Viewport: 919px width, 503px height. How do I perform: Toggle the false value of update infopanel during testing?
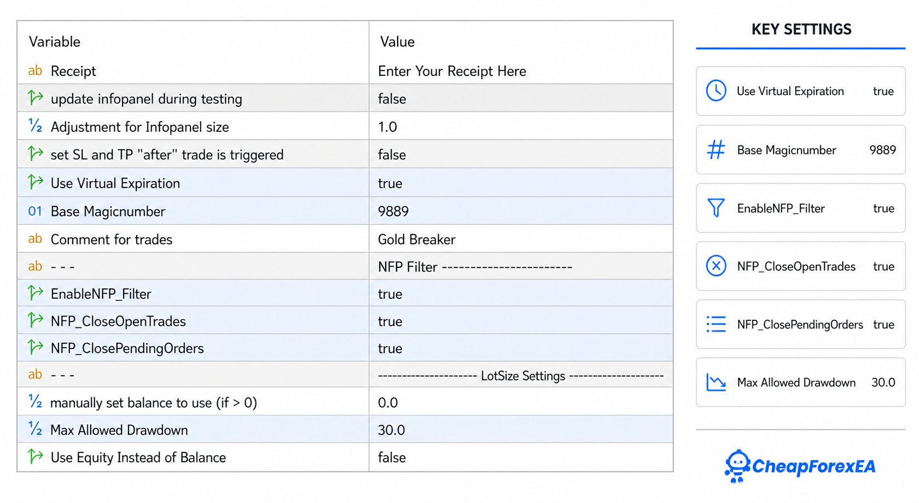pyautogui.click(x=392, y=99)
